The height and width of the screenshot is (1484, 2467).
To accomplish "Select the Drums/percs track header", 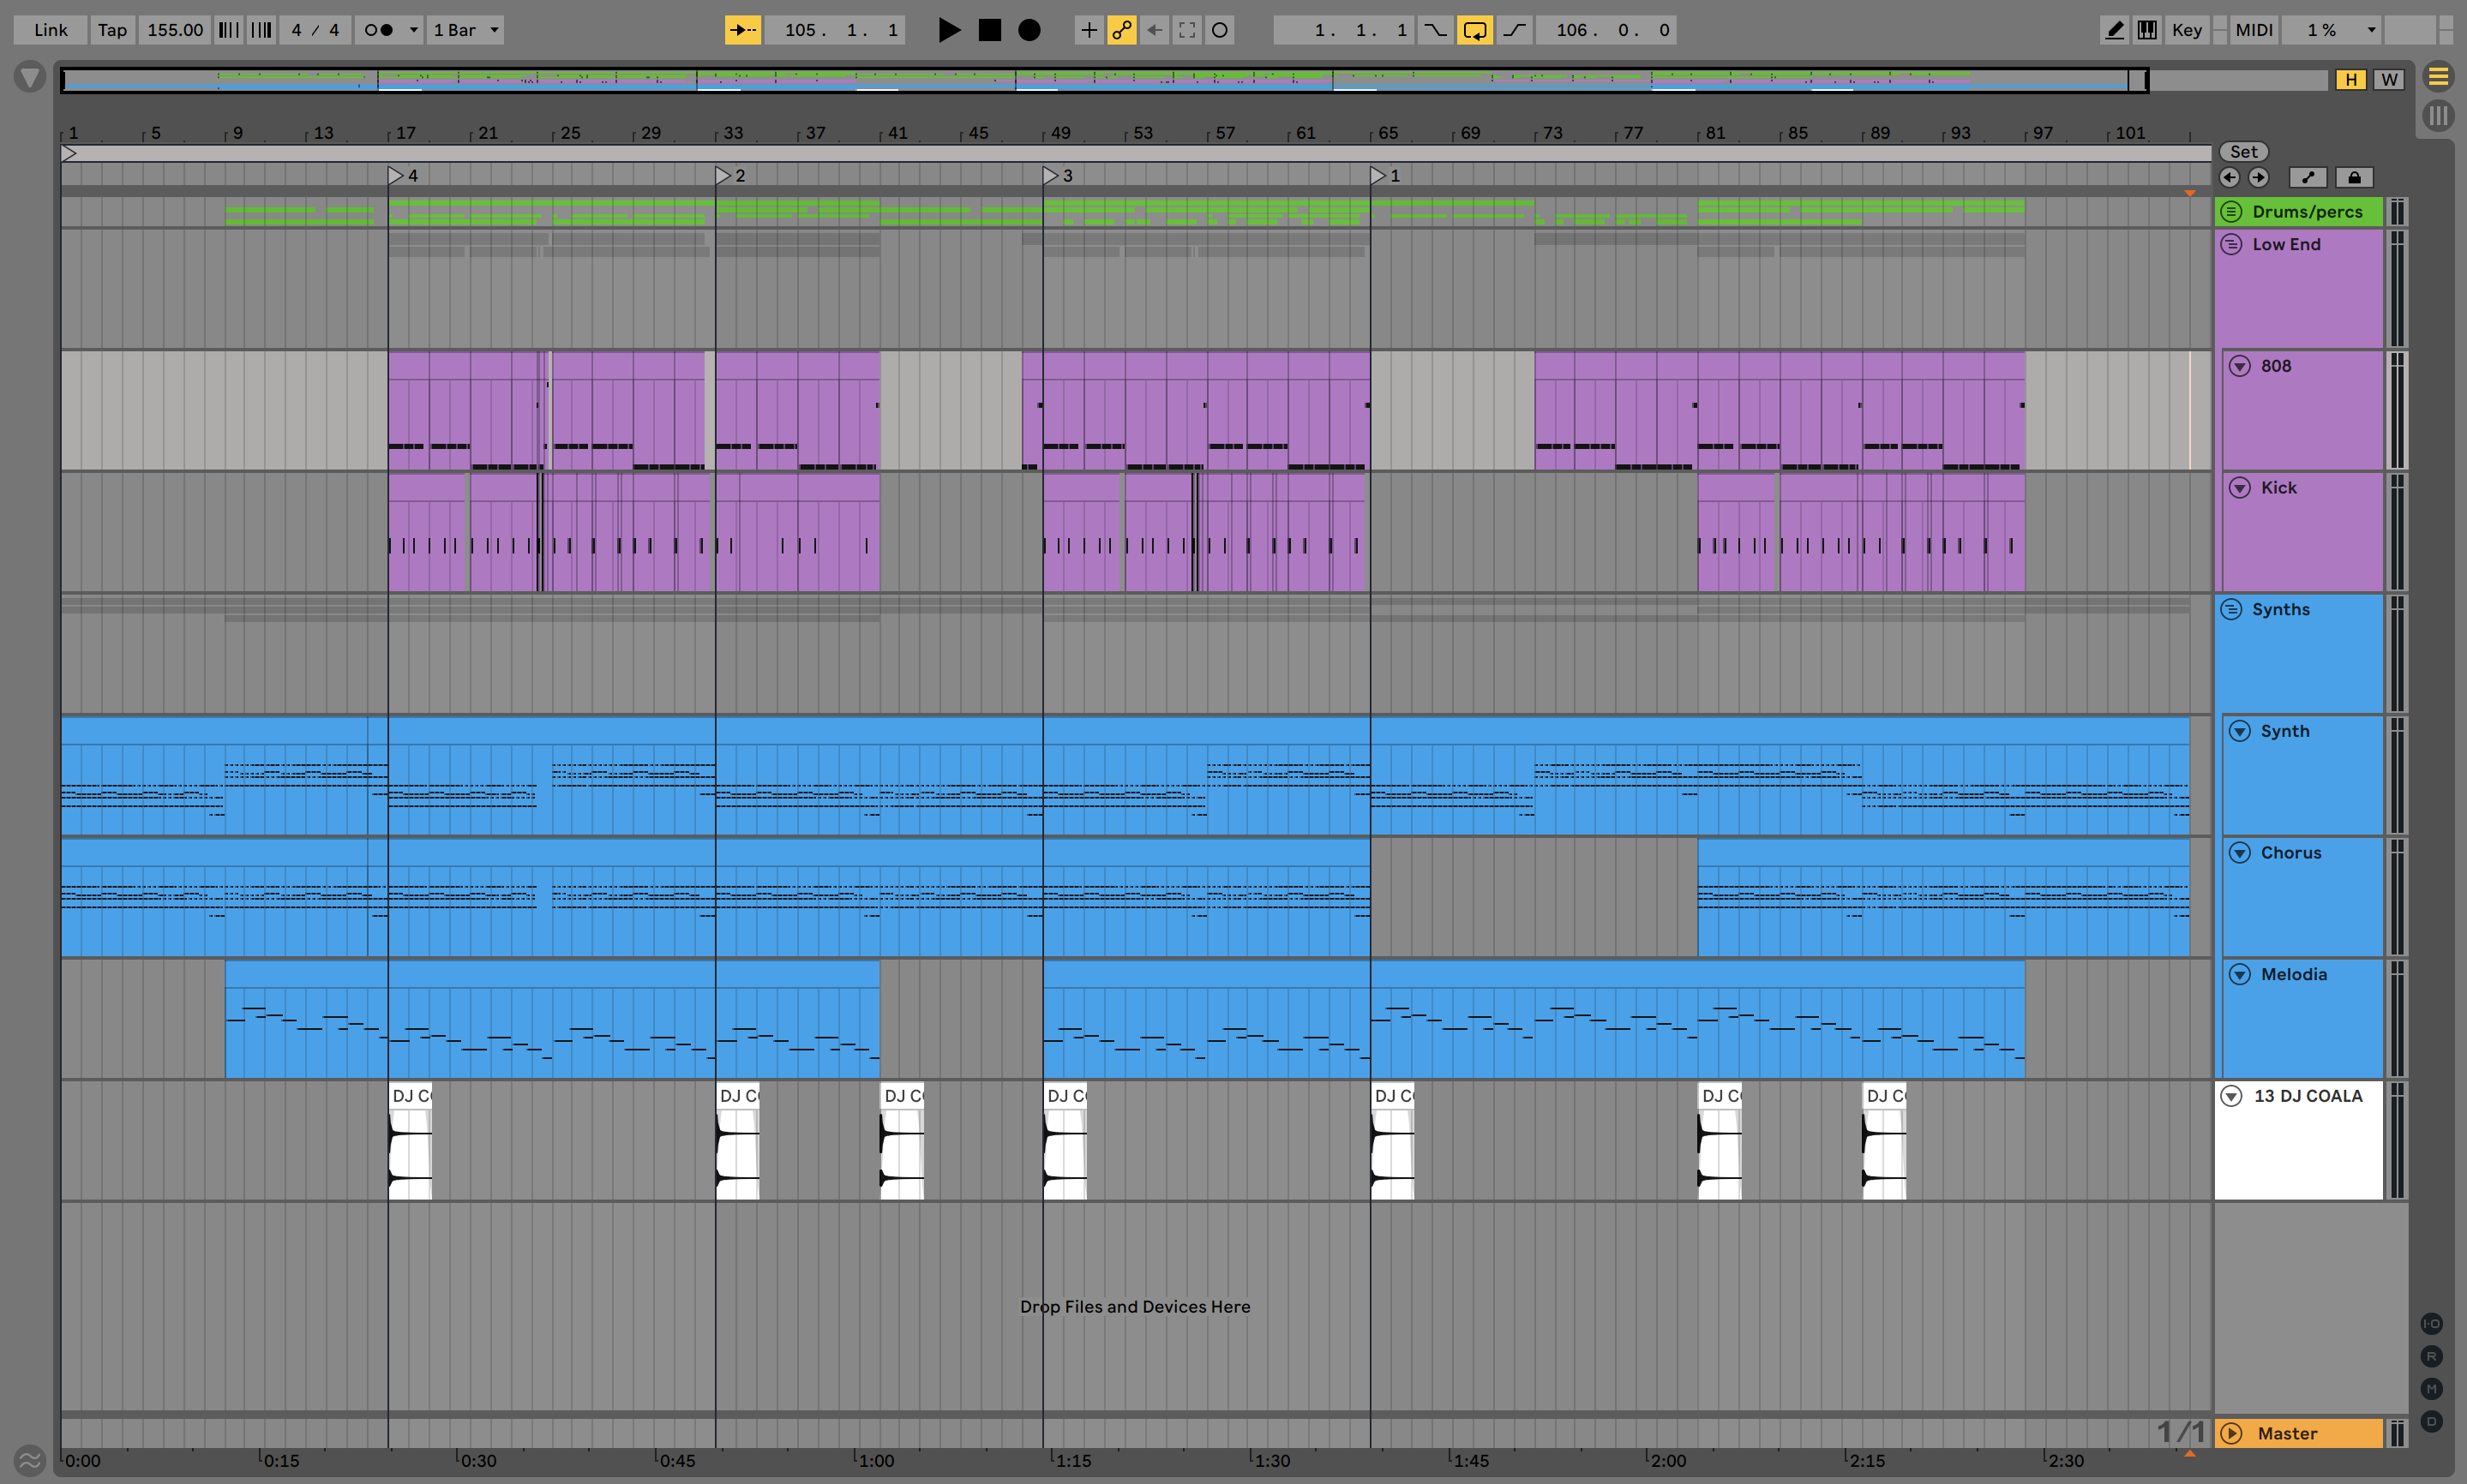I will (x=2299, y=212).
